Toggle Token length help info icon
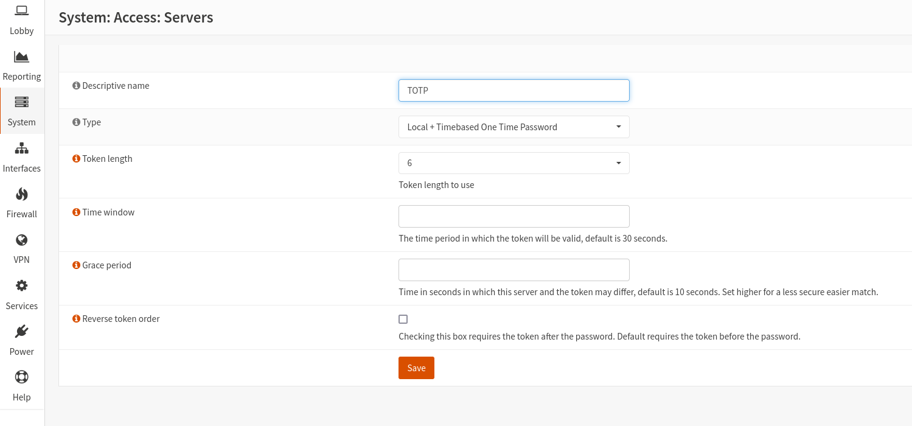 (76, 159)
